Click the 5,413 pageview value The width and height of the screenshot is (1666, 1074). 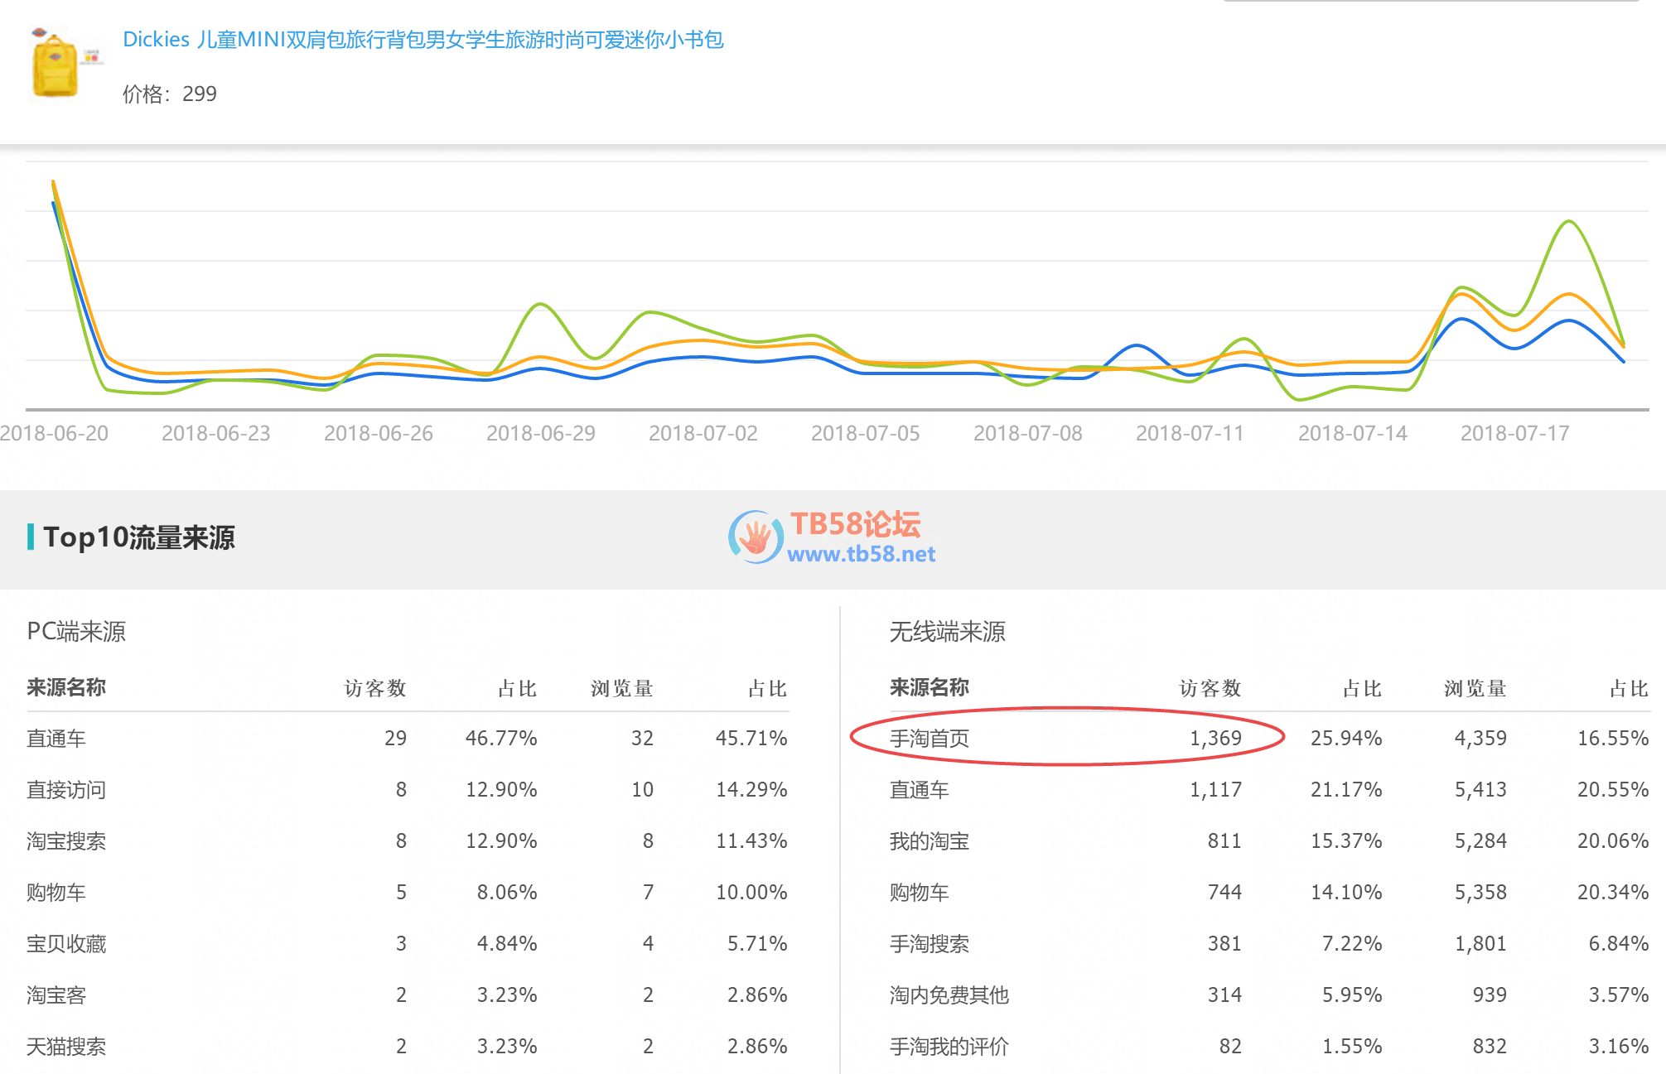(1480, 789)
